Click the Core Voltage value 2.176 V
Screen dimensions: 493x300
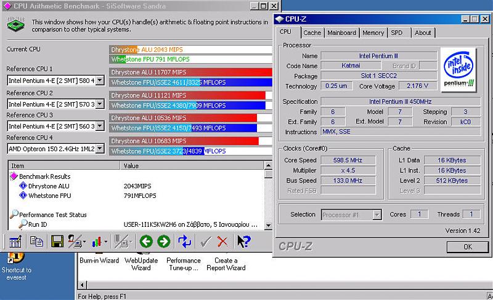point(418,85)
